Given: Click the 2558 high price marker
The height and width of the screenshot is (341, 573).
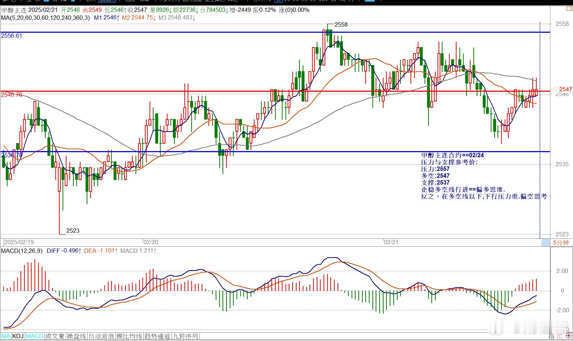Looking at the screenshot, I should (x=341, y=24).
